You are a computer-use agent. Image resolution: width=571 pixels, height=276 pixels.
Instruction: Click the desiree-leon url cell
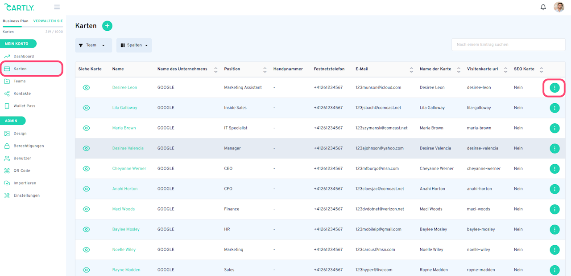[x=479, y=88]
